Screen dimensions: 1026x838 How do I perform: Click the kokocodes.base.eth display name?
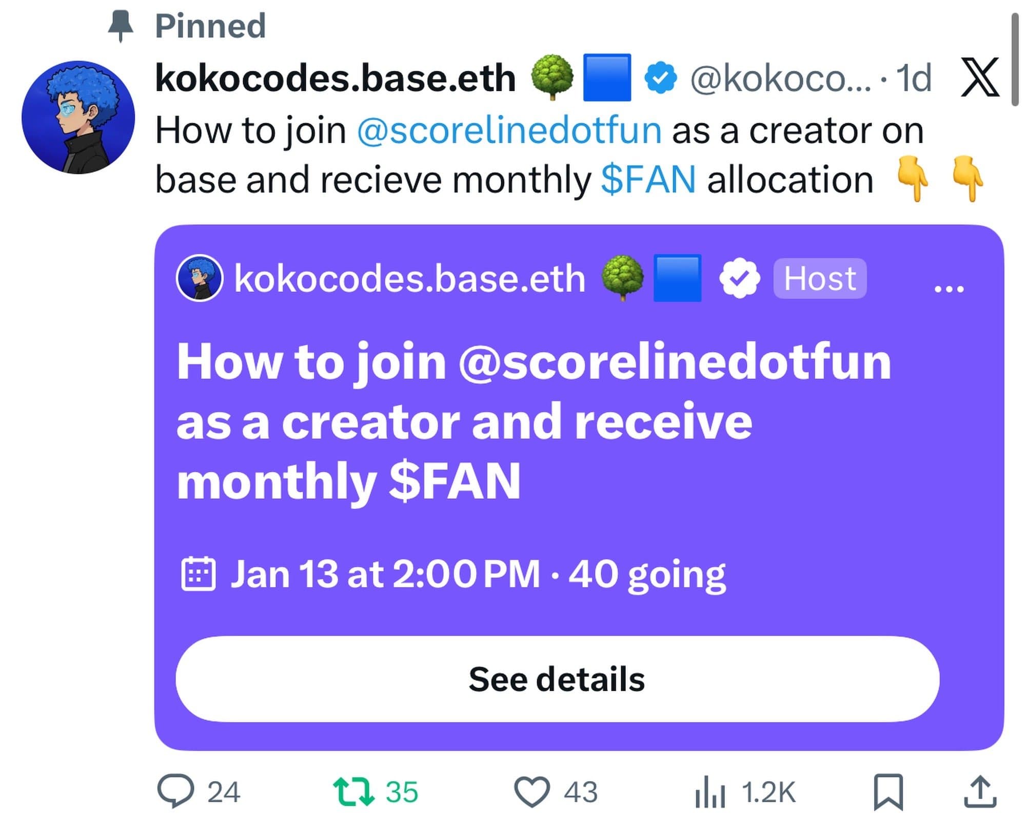click(336, 77)
